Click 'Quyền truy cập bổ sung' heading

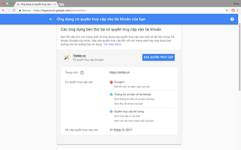129,111
